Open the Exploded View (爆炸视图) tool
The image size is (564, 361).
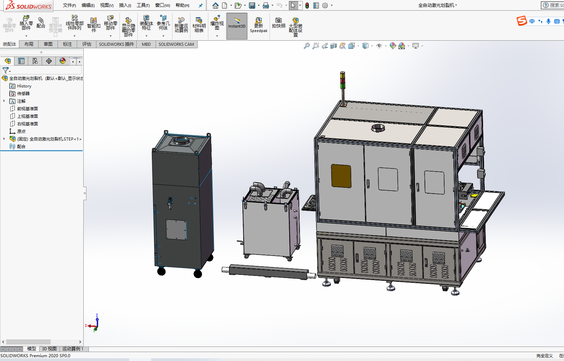217,23
